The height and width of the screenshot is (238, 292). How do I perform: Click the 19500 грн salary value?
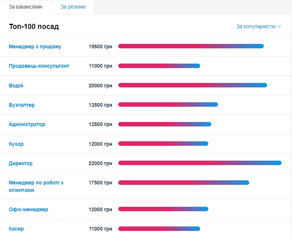(x=100, y=46)
